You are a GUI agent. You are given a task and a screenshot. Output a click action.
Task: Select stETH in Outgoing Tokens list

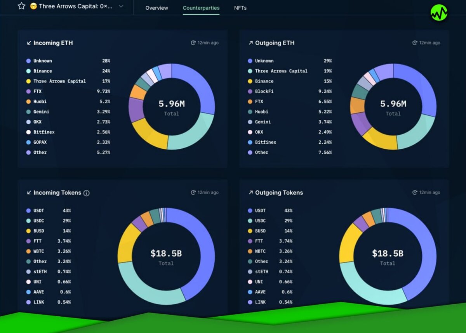[x=270, y=271]
